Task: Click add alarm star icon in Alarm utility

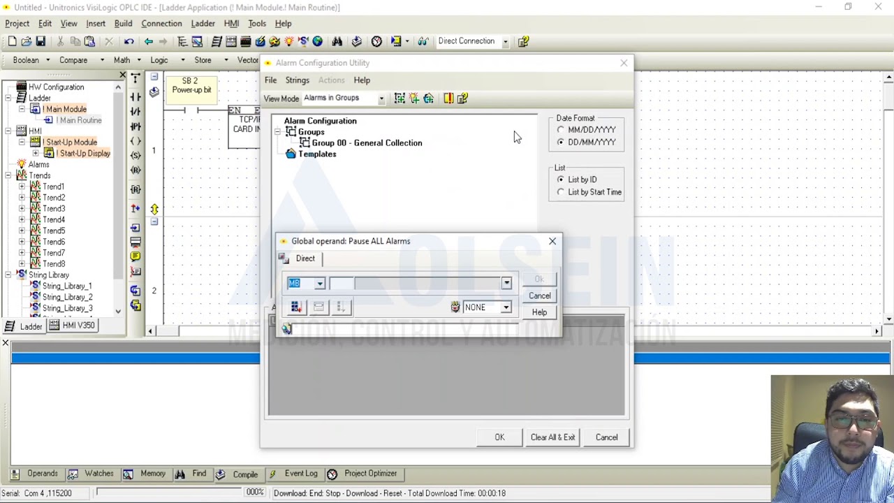Action: coord(414,99)
